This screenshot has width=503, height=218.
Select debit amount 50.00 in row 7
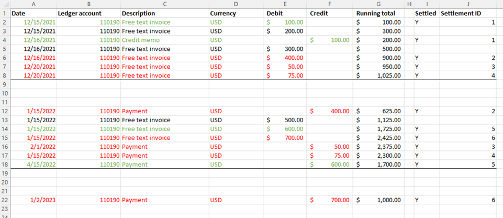pyautogui.click(x=285, y=67)
